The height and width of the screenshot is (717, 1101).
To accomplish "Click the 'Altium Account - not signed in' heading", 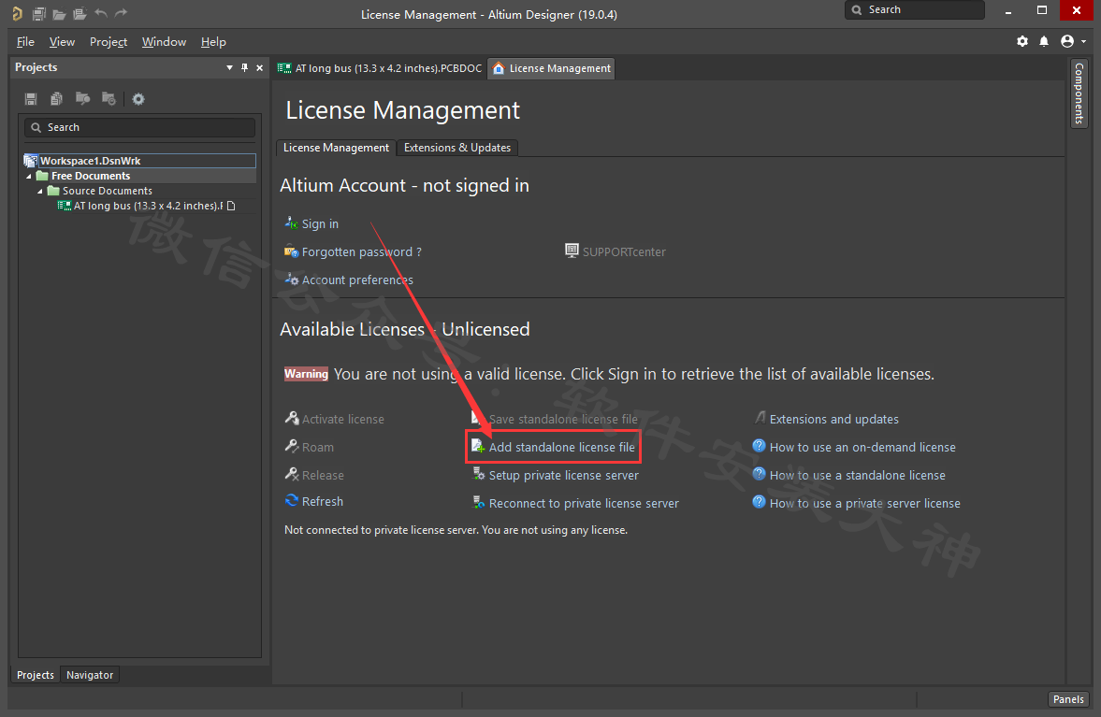I will tap(404, 185).
